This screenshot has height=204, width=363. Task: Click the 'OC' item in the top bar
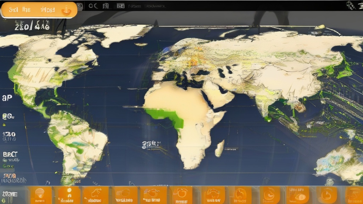click(x=93, y=6)
